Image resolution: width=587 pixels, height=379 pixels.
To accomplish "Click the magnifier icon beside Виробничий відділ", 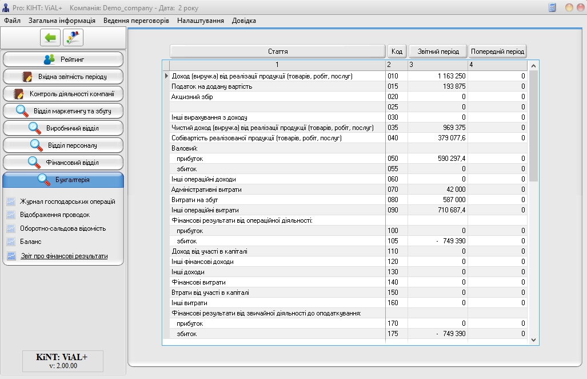I will [35, 128].
